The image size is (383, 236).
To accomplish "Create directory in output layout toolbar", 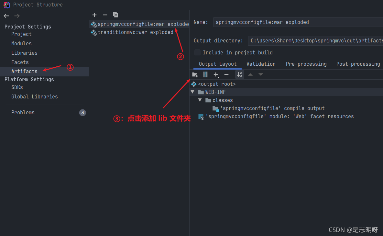I will point(195,74).
